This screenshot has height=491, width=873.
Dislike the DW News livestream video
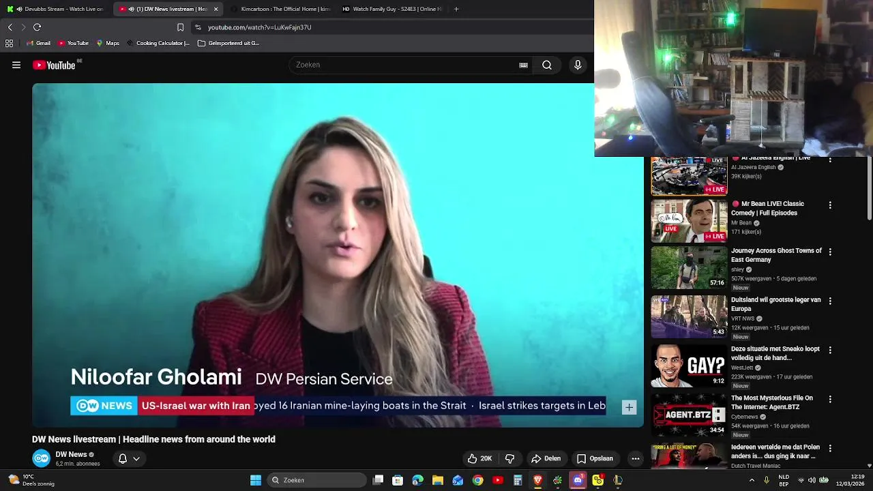[x=509, y=458]
